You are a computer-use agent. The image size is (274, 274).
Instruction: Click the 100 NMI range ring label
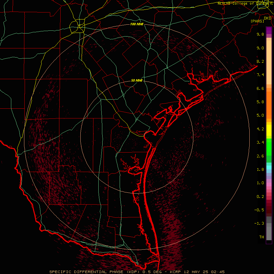point(137,24)
